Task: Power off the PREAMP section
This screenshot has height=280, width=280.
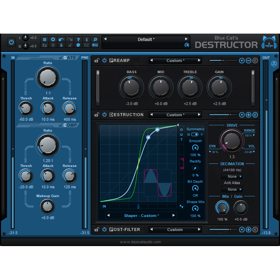Action: point(105,60)
